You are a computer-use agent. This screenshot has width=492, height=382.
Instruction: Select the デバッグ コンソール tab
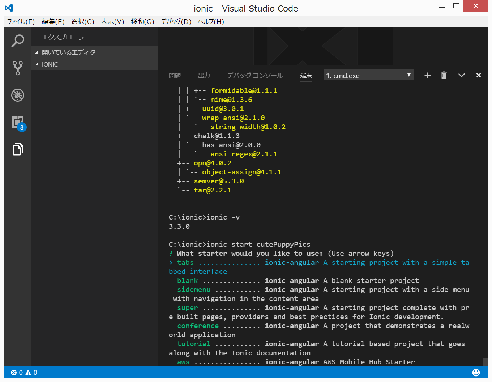(255, 75)
